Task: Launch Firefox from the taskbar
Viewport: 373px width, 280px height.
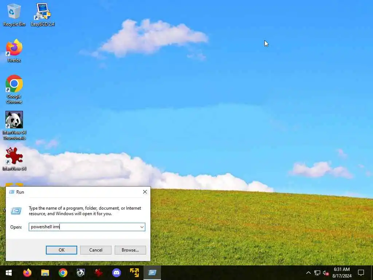Action: [27, 273]
